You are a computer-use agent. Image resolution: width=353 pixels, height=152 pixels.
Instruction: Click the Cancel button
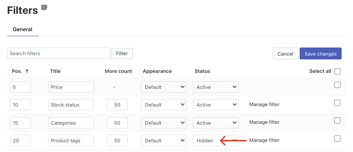(x=285, y=53)
